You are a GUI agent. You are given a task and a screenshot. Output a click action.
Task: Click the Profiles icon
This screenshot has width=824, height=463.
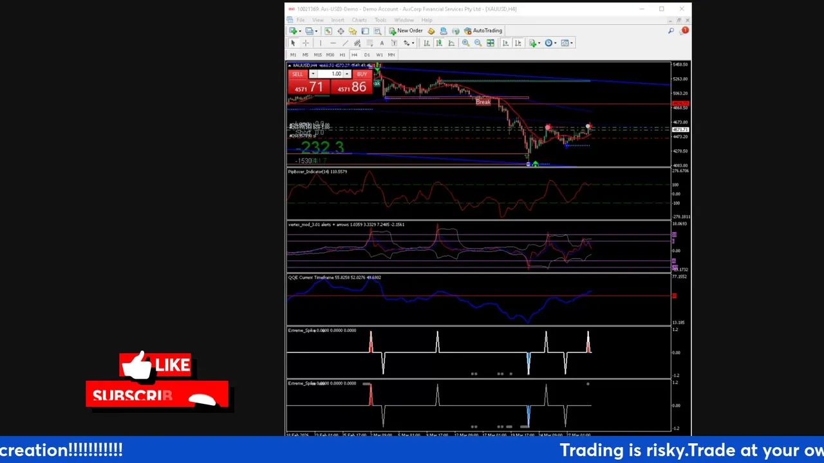pyautogui.click(x=309, y=31)
